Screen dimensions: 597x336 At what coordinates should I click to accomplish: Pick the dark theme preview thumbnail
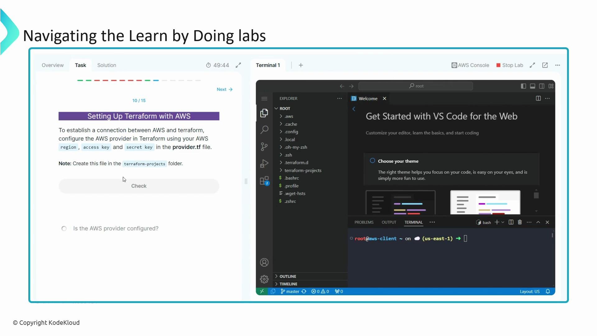400,203
